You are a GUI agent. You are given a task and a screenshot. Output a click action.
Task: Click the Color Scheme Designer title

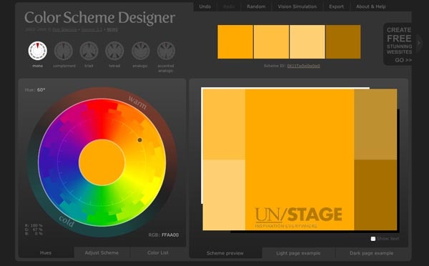(x=100, y=17)
